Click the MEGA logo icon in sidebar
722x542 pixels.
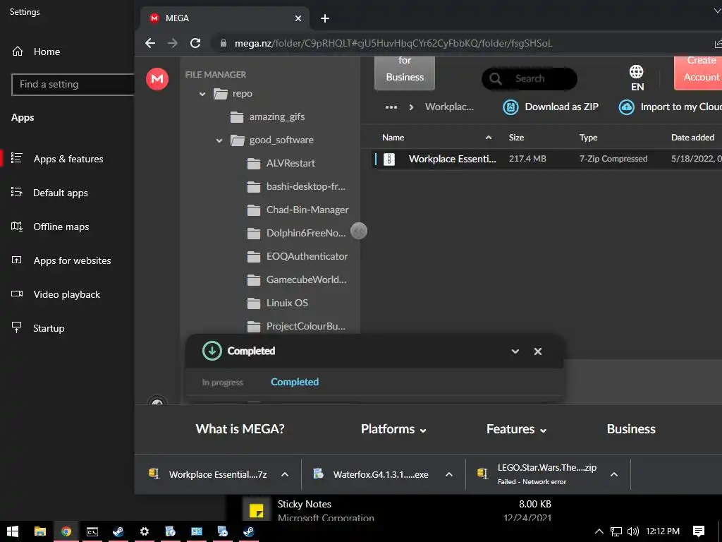pos(157,79)
